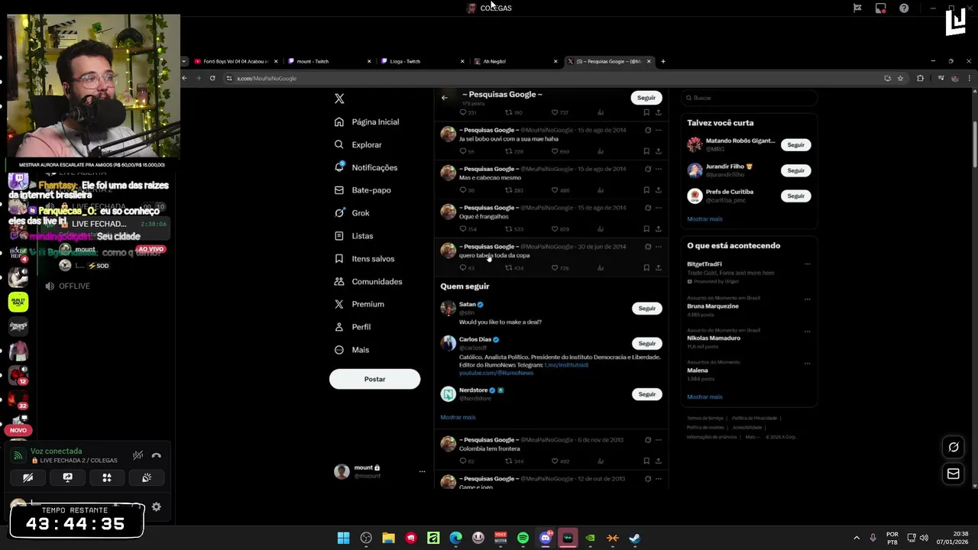This screenshot has height=550, width=978.
Task: Open the Malena trending topic
Action: click(x=698, y=370)
